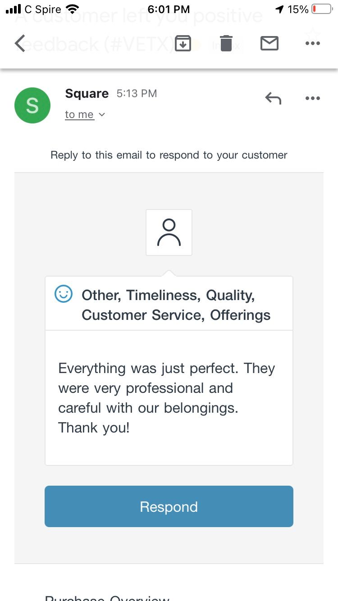Reply using the curved arrow icon
This screenshot has height=601, width=338.
(273, 98)
